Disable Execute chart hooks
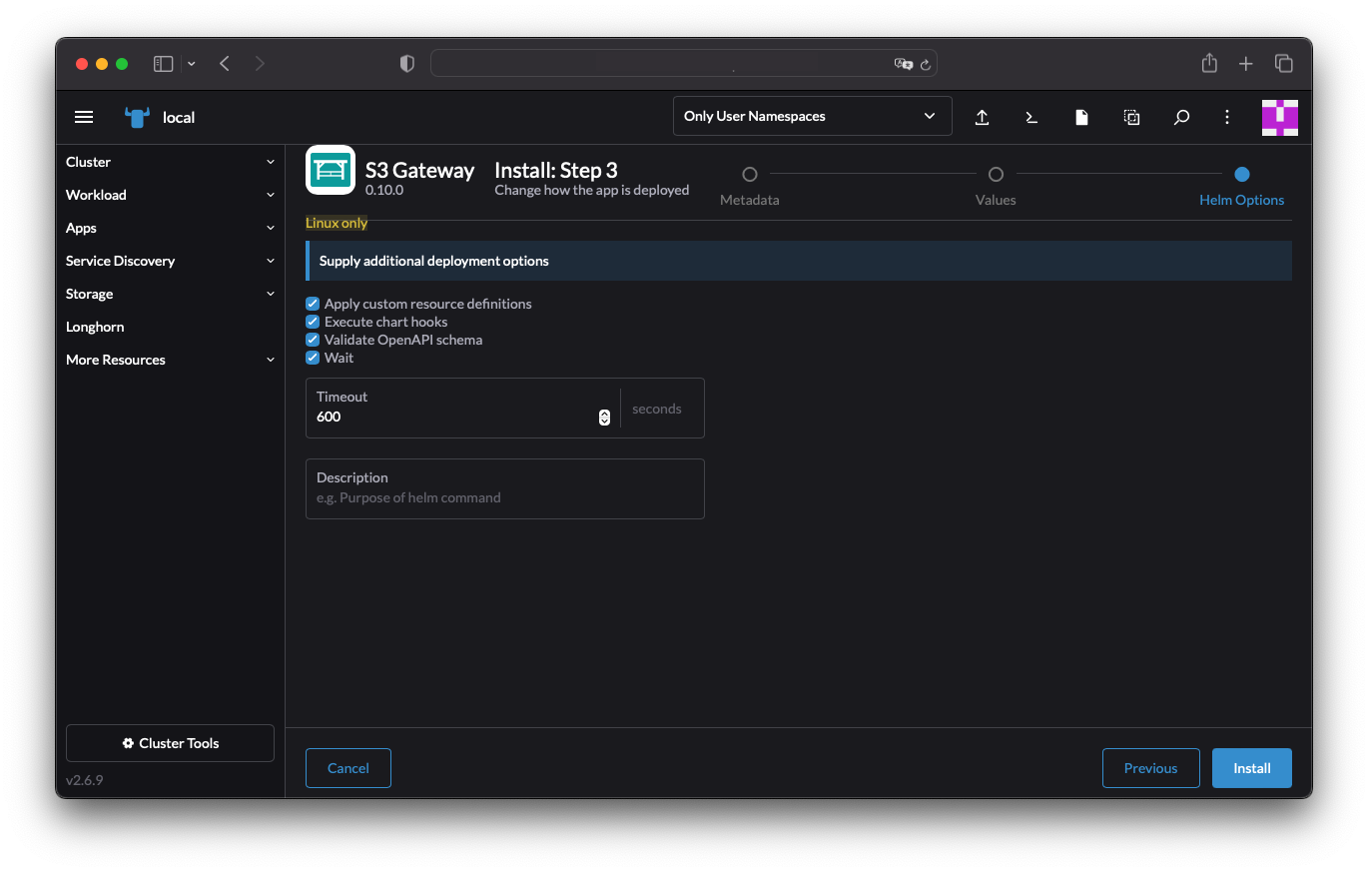The width and height of the screenshot is (1368, 872). (x=313, y=321)
